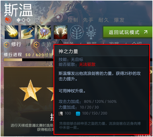
Task: Click the plus icon beside 修行
Action: [6, 45]
